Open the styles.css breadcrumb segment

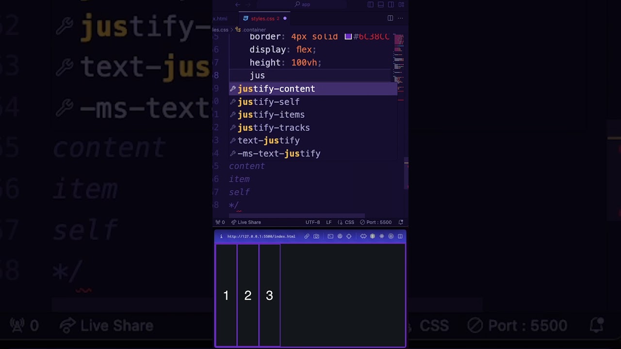[x=220, y=30]
